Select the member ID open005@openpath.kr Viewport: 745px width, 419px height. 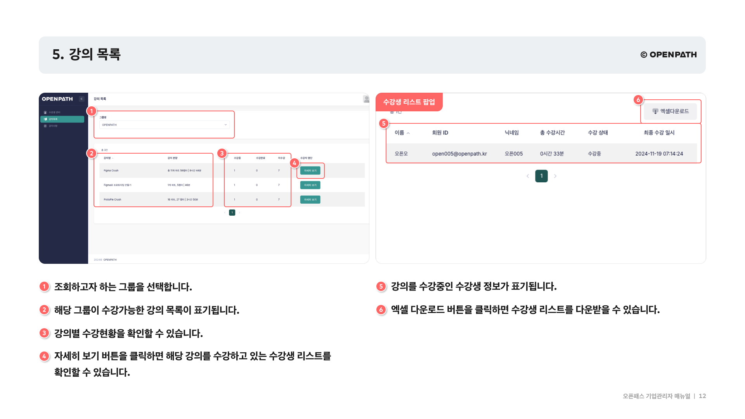coord(459,154)
